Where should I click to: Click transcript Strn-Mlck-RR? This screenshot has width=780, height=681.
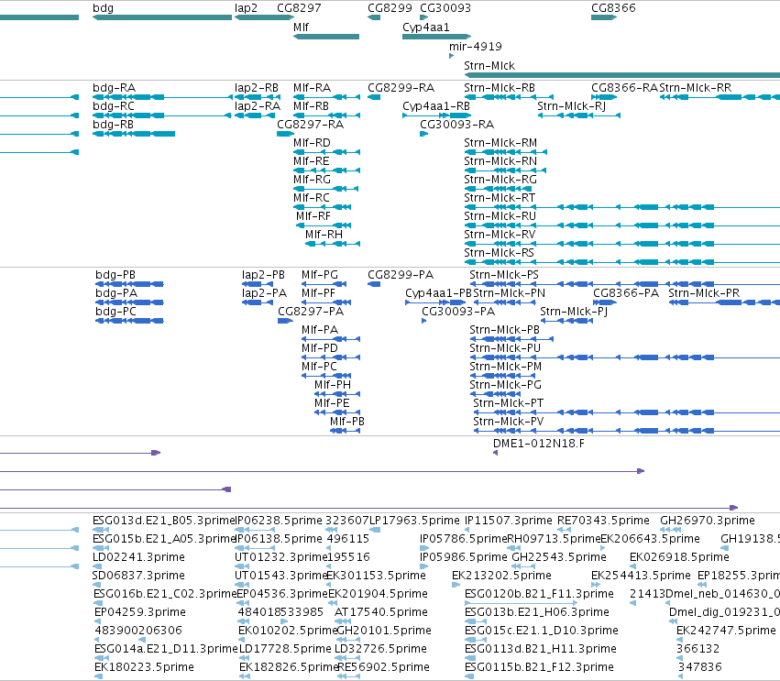click(696, 88)
